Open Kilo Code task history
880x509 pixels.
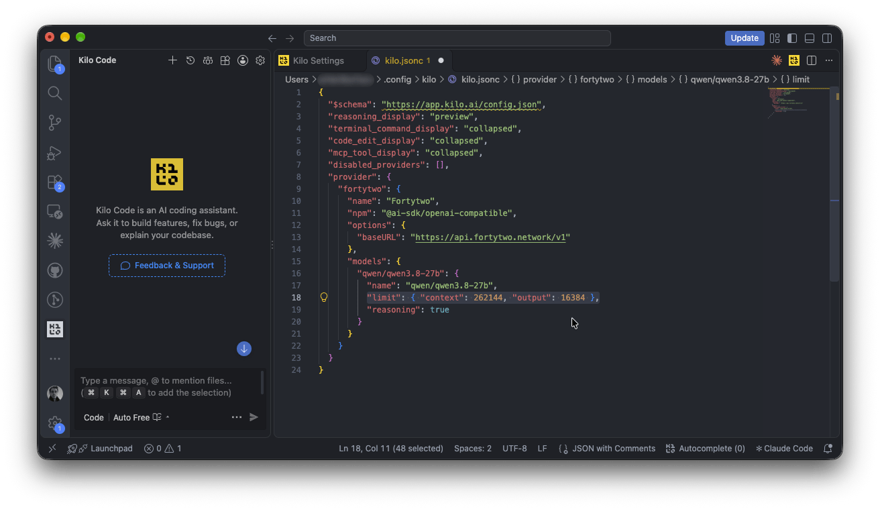pos(190,60)
